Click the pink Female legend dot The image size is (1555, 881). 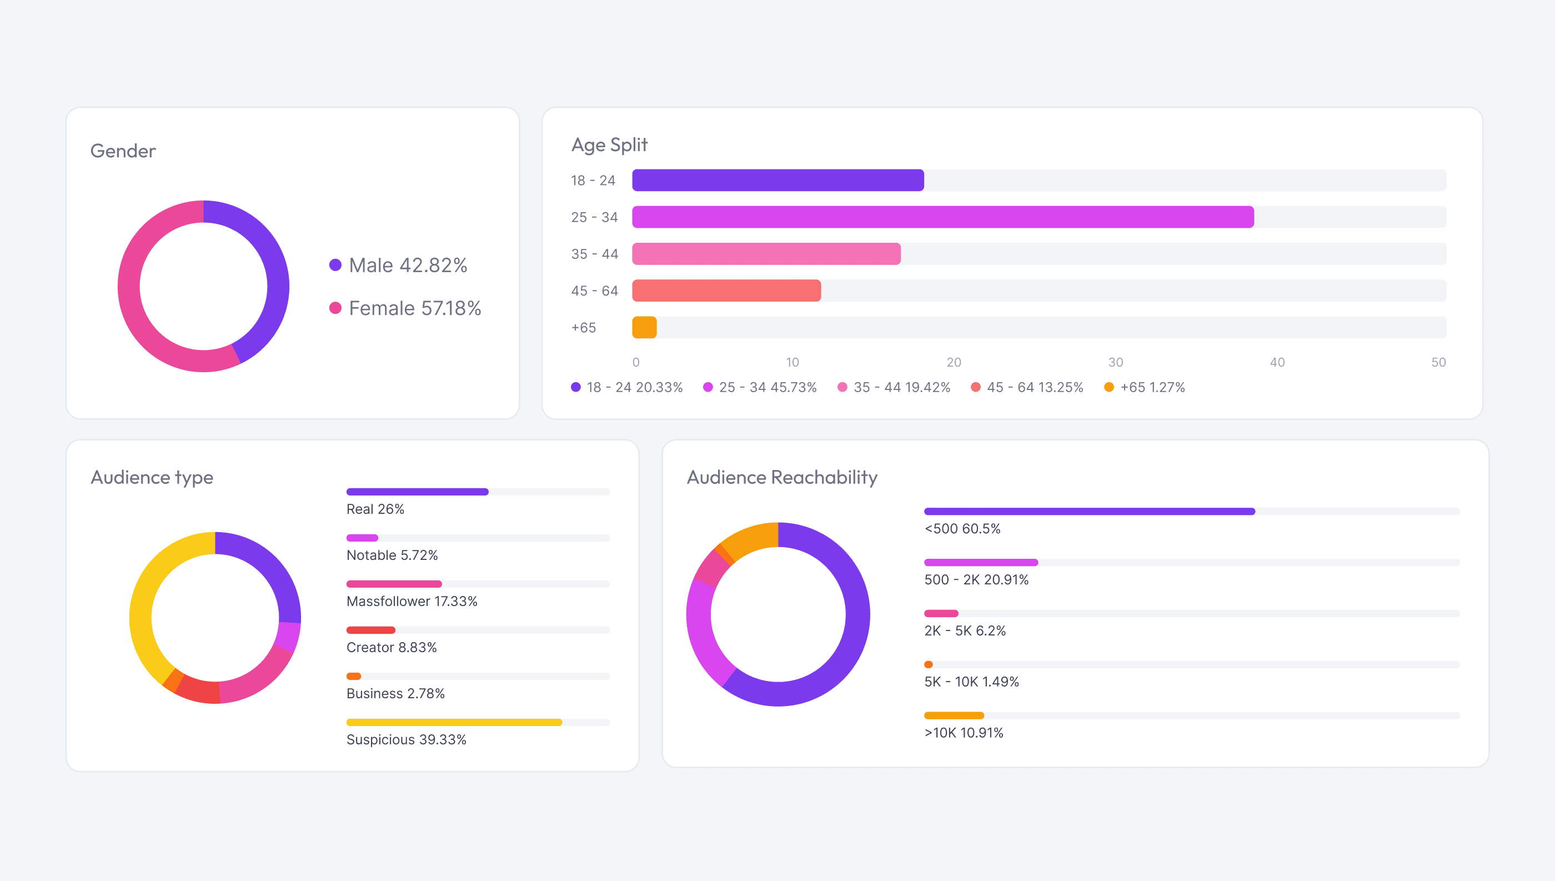point(335,308)
